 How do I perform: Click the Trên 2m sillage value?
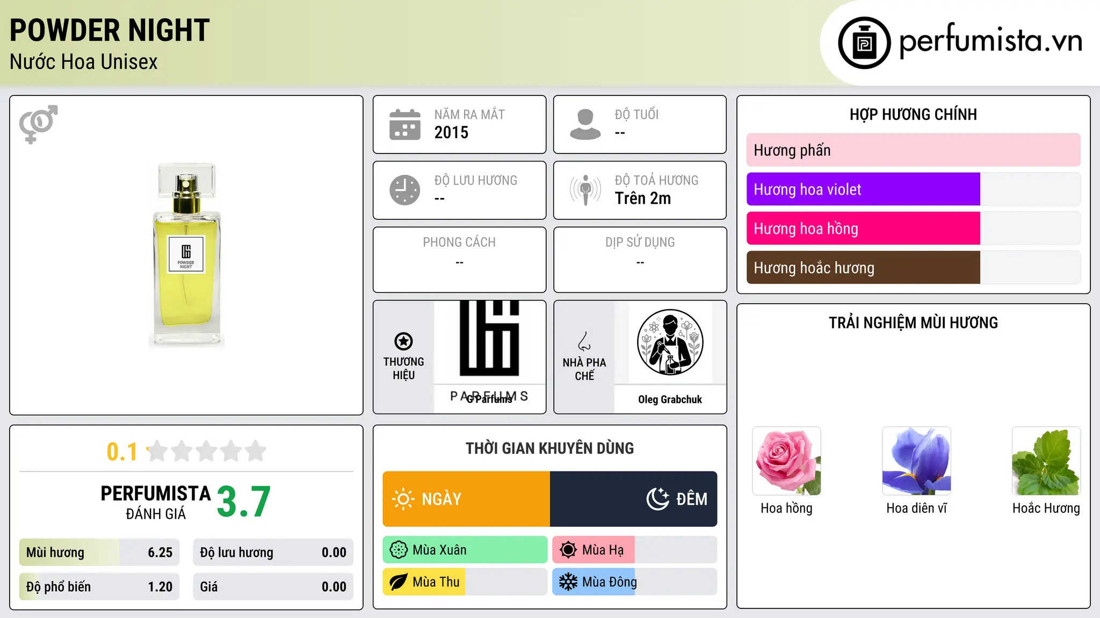643,198
